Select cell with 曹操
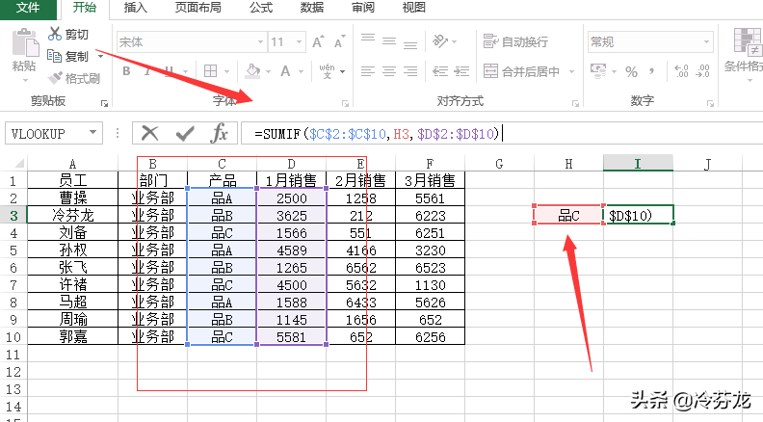Image resolution: width=763 pixels, height=422 pixels. click(x=72, y=198)
